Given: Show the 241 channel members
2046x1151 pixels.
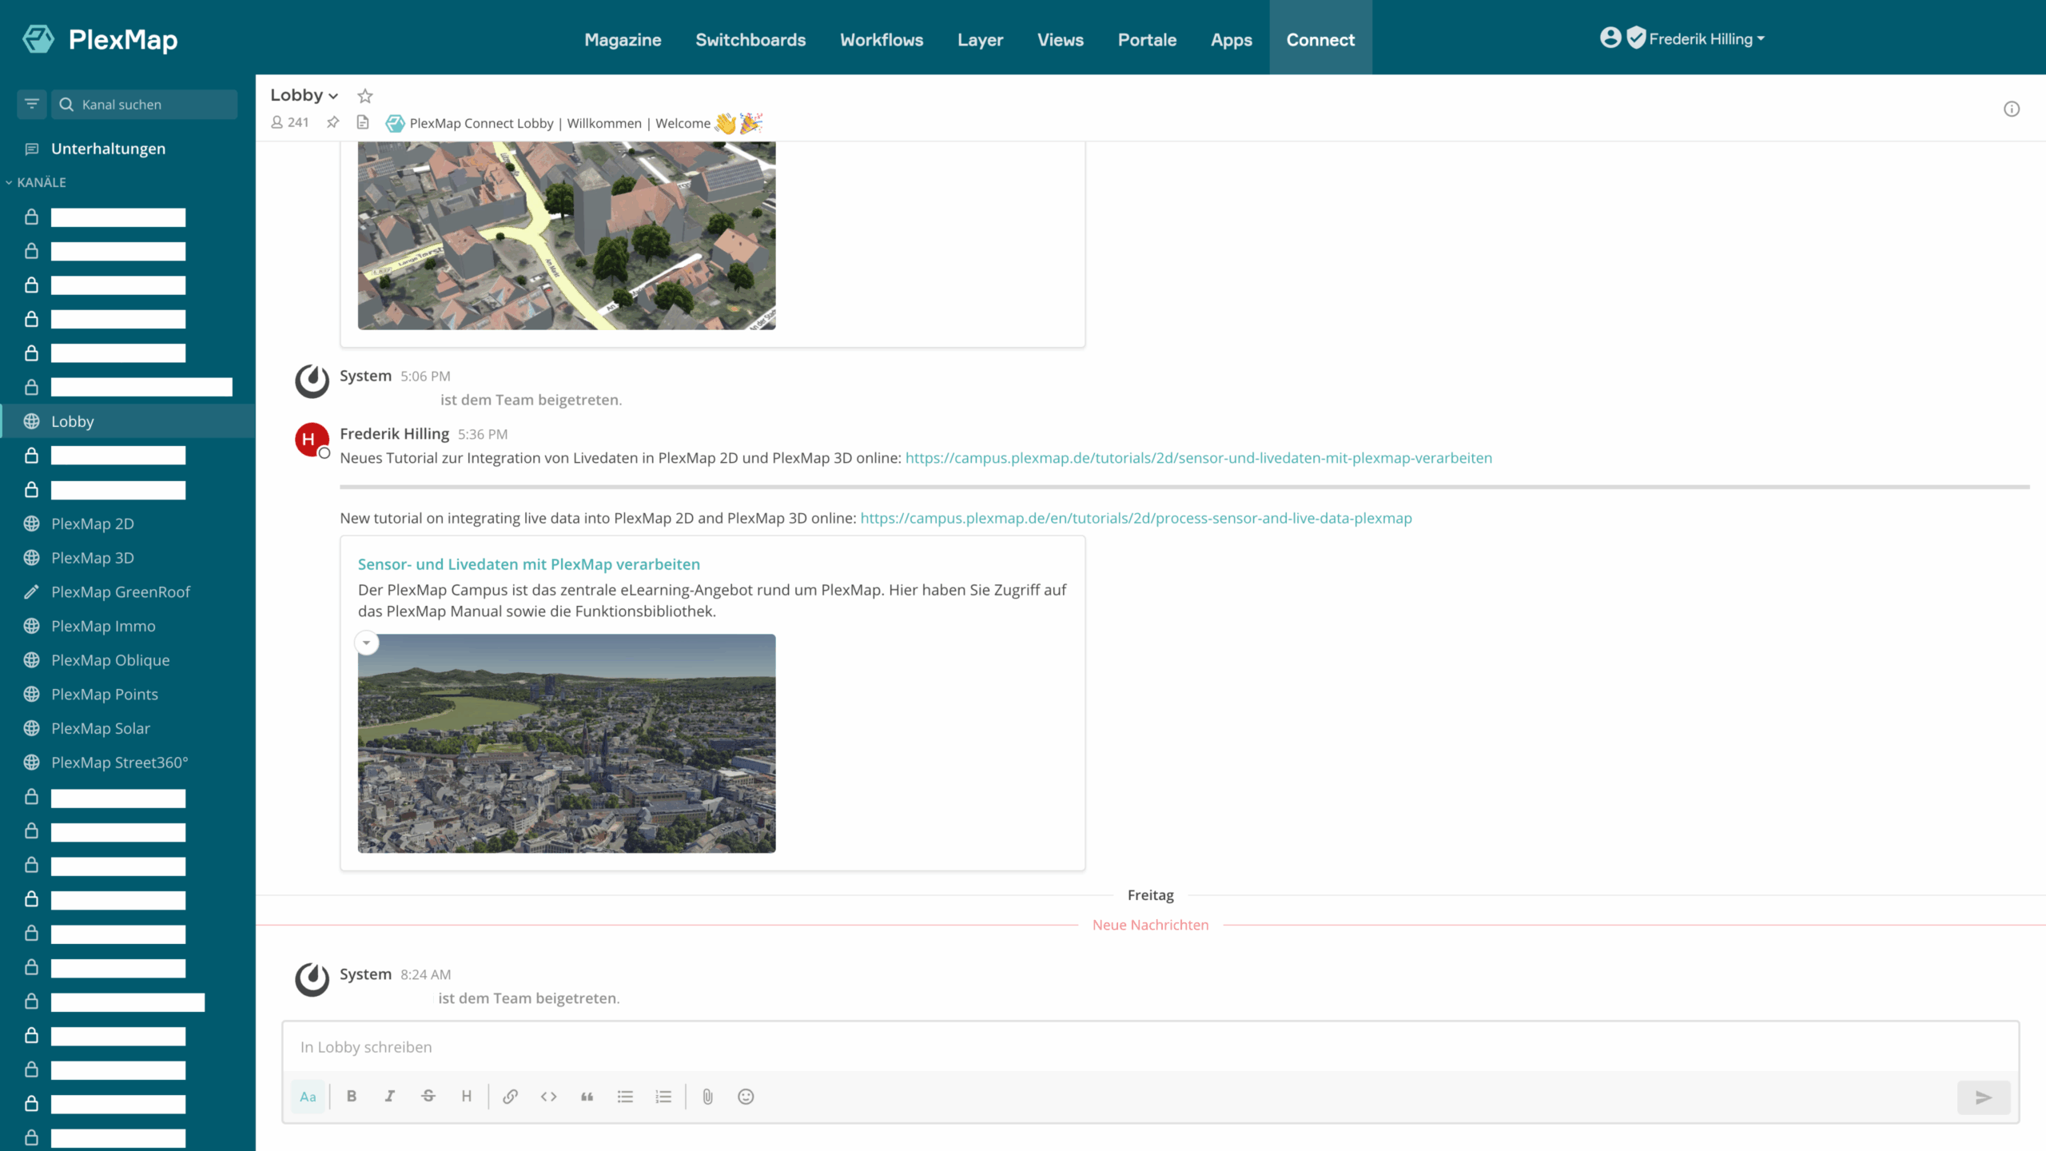Looking at the screenshot, I should pyautogui.click(x=290, y=122).
